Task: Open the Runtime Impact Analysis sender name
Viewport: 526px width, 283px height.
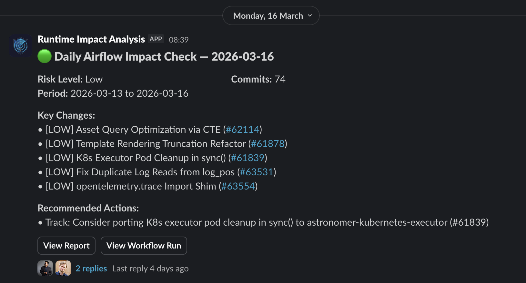Action: [x=91, y=39]
